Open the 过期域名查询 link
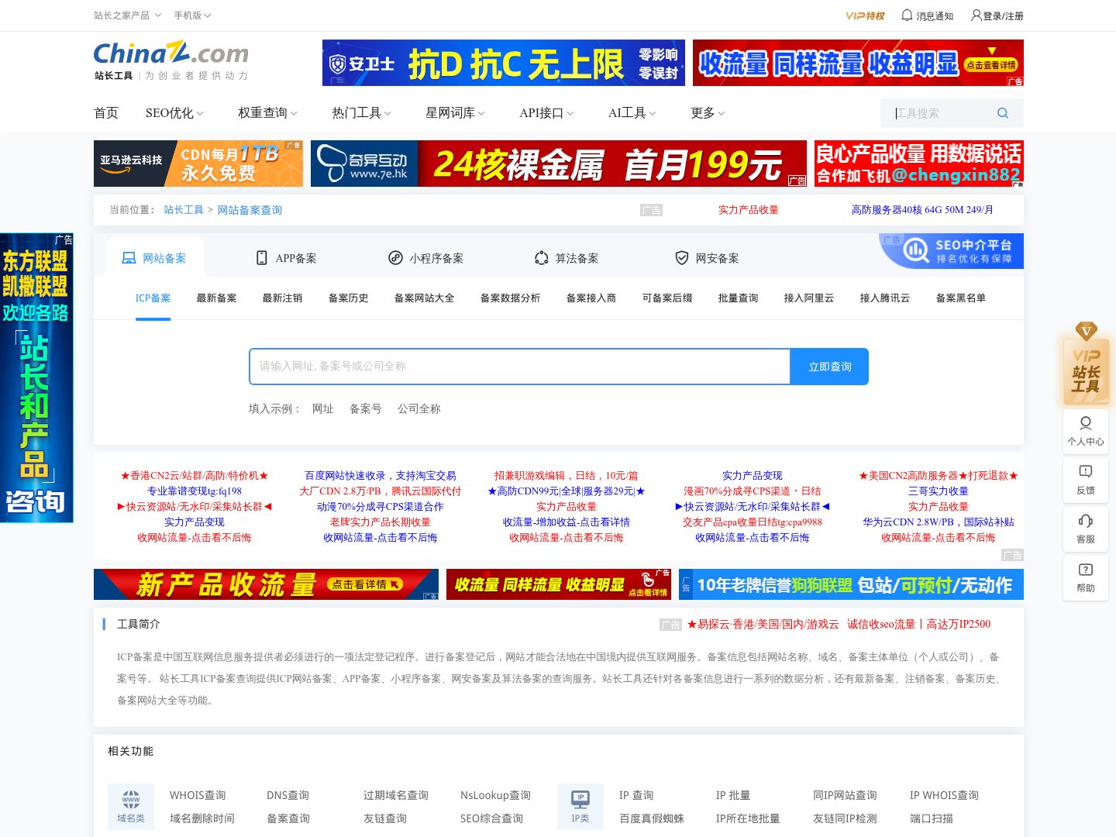Viewport: 1116px width, 837px height. click(396, 795)
